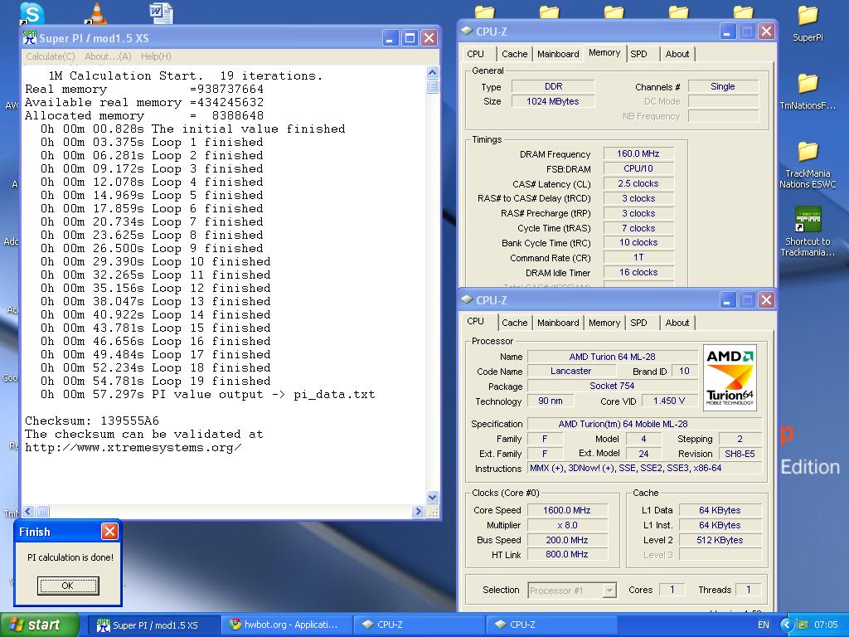Click the processor Name AMD Turion 64 ML-28
This screenshot has width=849, height=637.
point(613,357)
